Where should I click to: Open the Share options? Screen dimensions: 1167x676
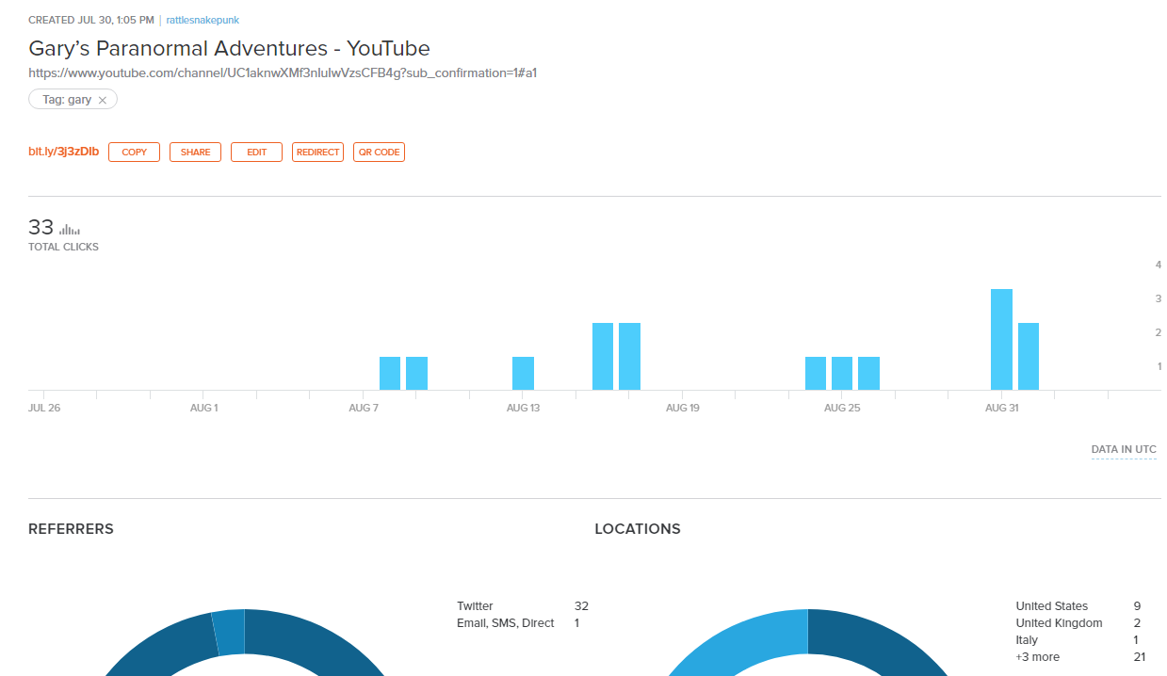pyautogui.click(x=196, y=153)
